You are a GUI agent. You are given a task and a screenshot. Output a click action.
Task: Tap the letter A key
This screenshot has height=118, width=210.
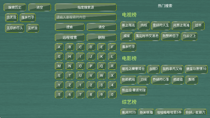(x=59, y=47)
